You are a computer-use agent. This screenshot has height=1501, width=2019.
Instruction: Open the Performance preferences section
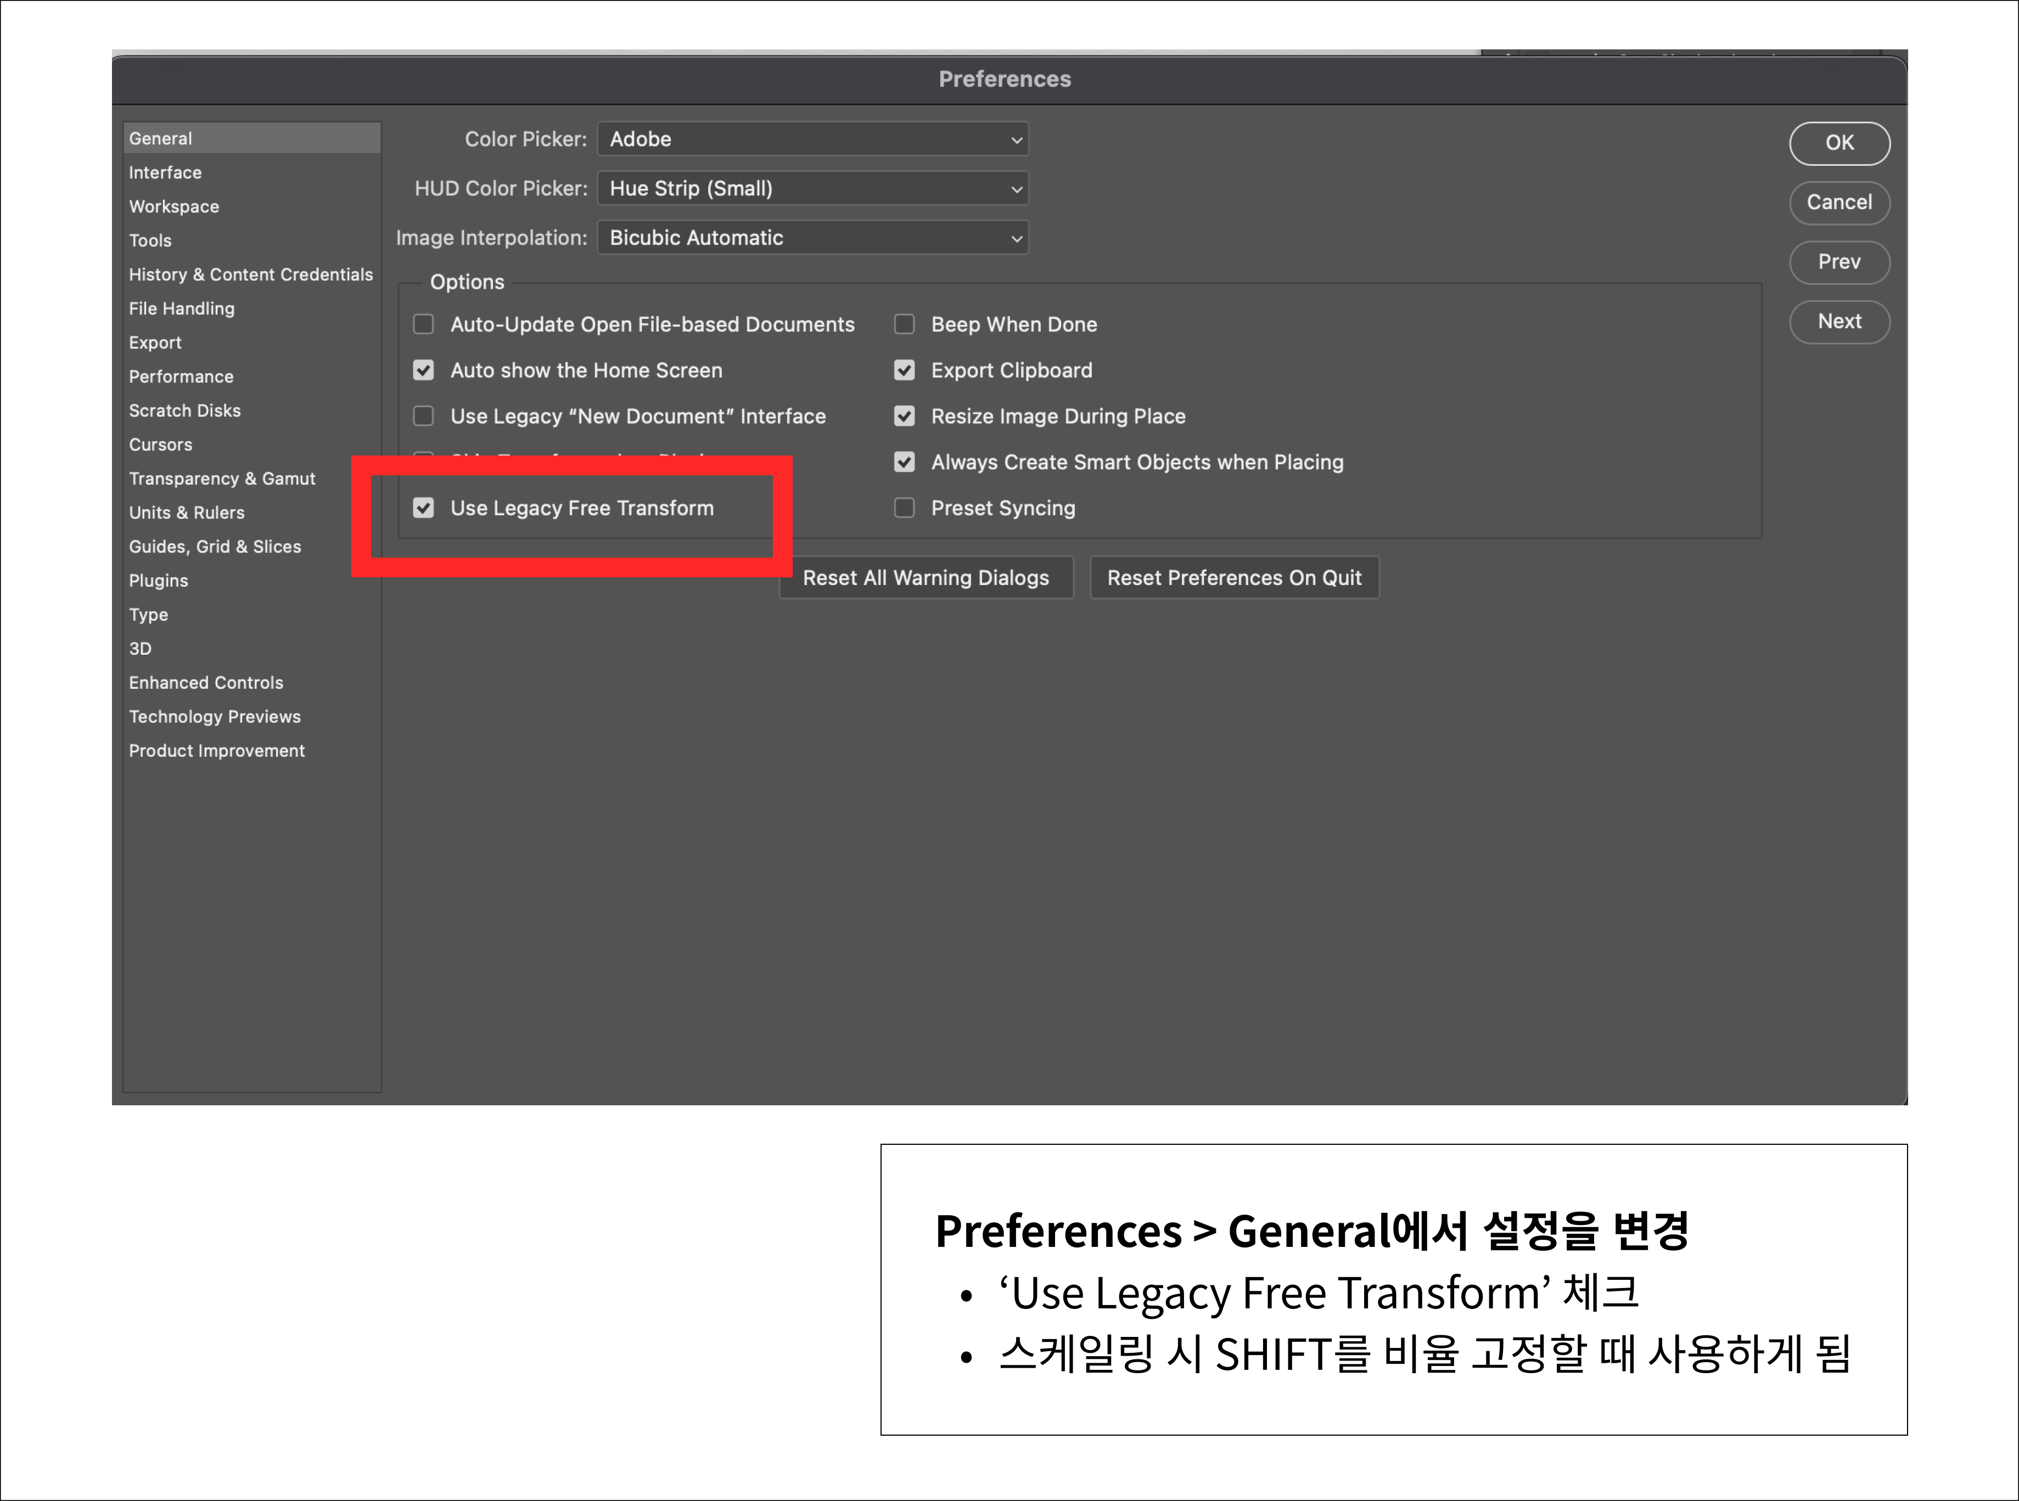click(181, 376)
